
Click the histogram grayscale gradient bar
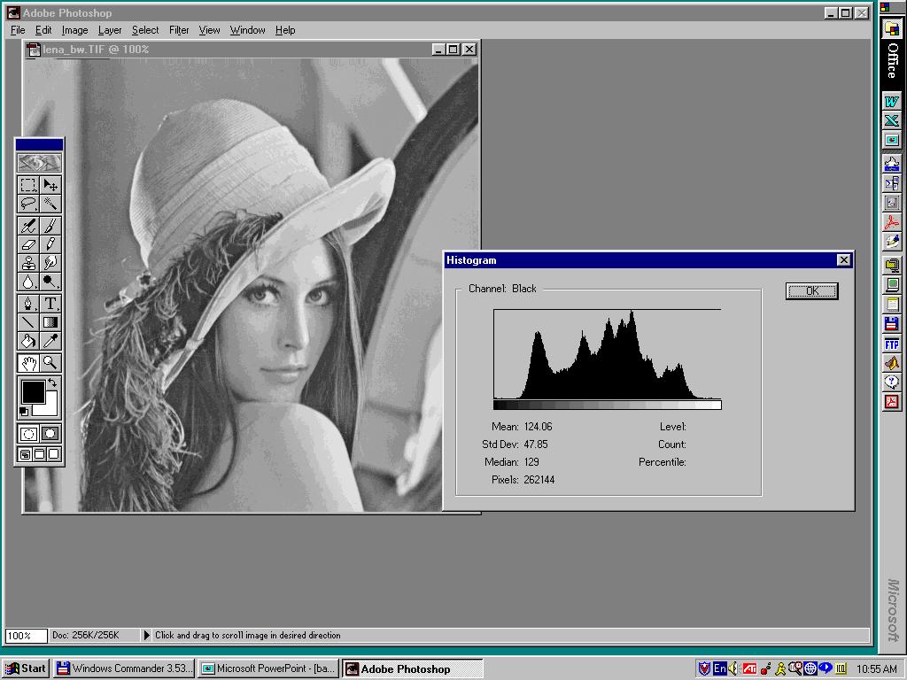click(x=608, y=406)
